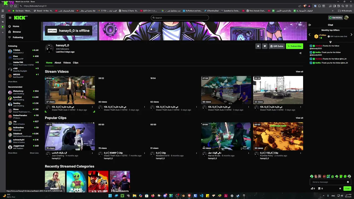Show next top gifter
The width and height of the screenshot is (354, 199).
pyautogui.click(x=352, y=35)
